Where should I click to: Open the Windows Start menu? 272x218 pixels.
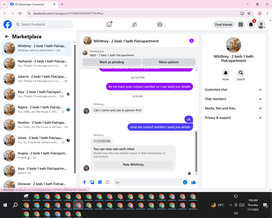(x=5, y=205)
